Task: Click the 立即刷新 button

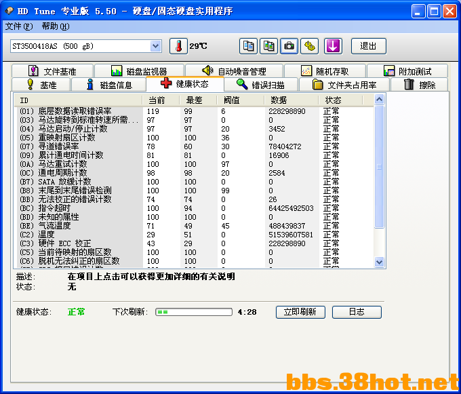Action: click(300, 312)
